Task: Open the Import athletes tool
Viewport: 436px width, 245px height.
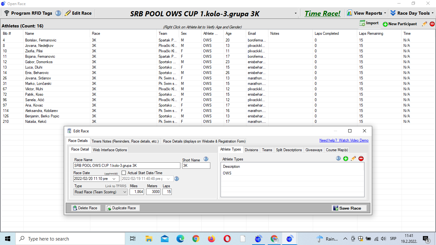Action: click(x=369, y=23)
